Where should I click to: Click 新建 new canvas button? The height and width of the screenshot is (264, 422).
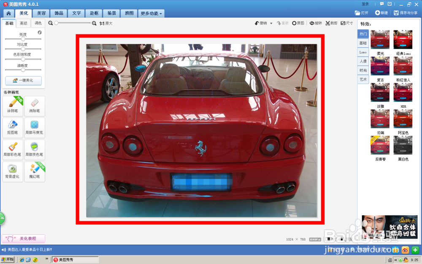click(381, 13)
